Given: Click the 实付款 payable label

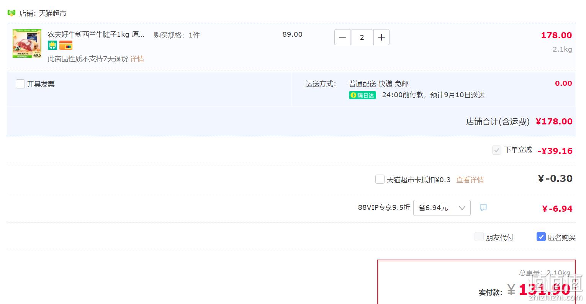Looking at the screenshot, I should tap(490, 293).
